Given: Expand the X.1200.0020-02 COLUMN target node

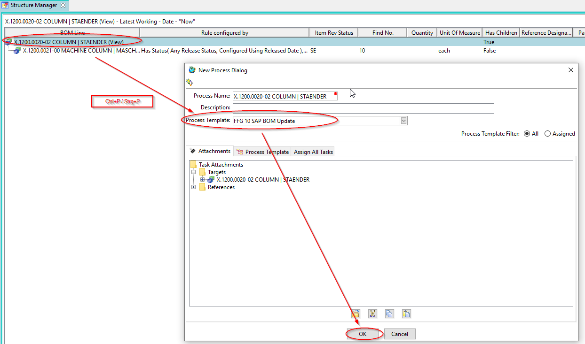Looking at the screenshot, I should coord(202,180).
